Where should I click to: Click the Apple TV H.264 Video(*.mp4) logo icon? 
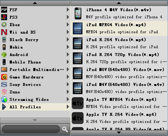[x=78, y=118]
